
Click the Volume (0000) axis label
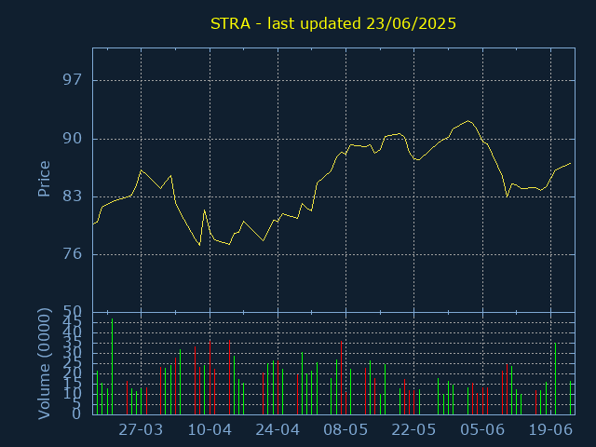pyautogui.click(x=44, y=364)
